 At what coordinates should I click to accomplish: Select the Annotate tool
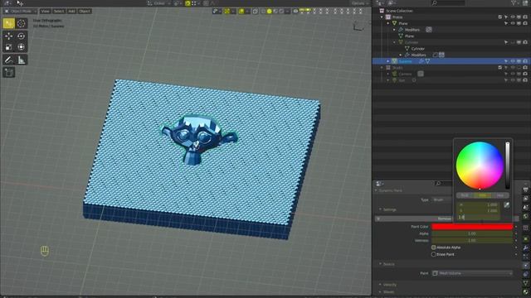(9, 60)
